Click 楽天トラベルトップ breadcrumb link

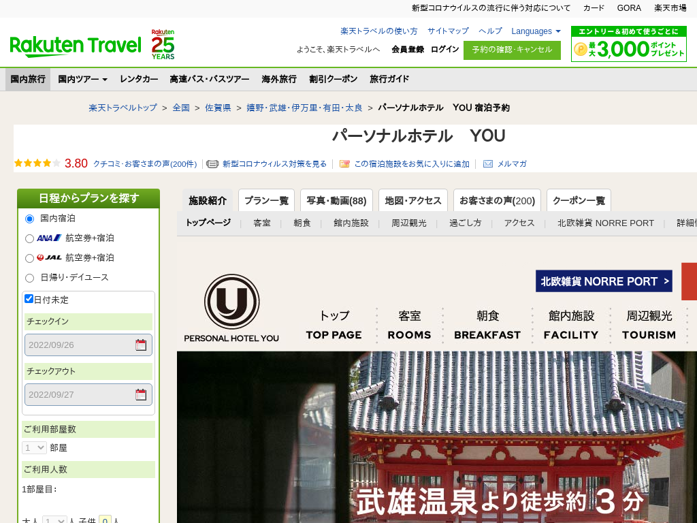point(123,108)
